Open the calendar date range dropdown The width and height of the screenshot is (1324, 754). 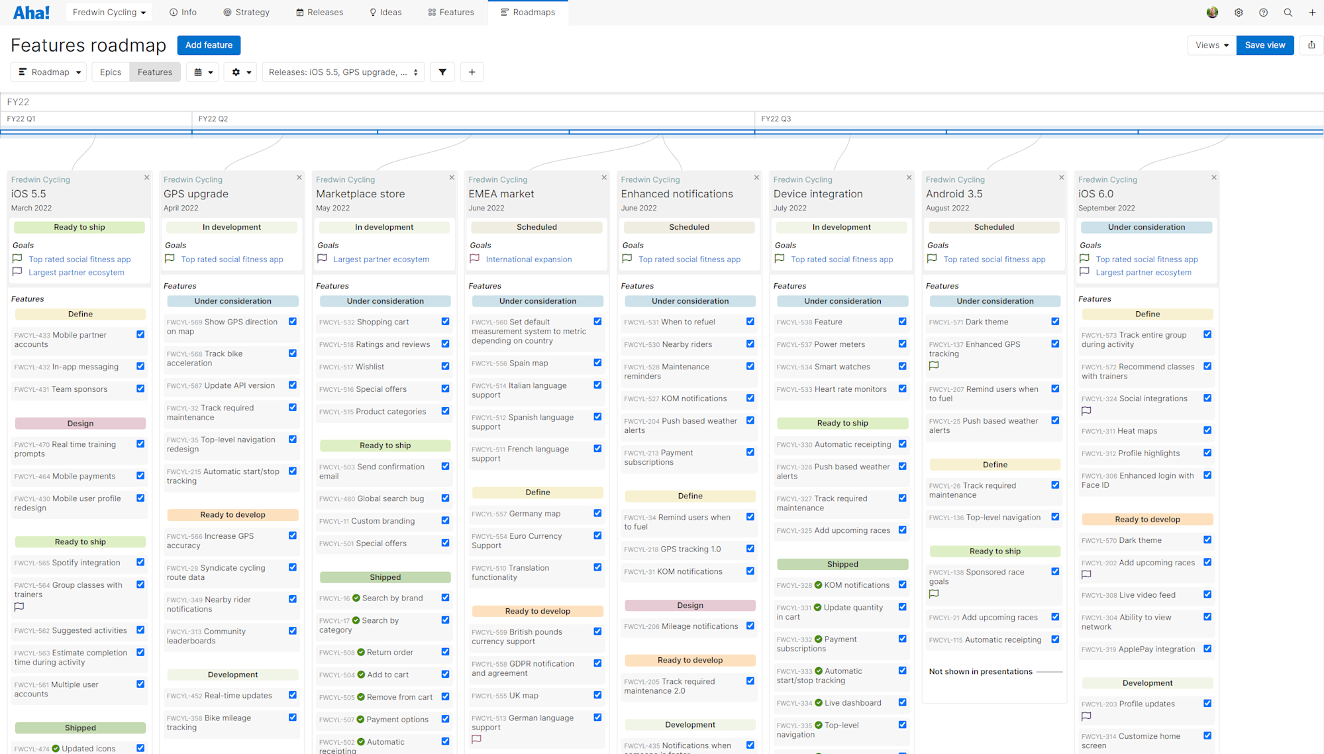click(x=203, y=72)
